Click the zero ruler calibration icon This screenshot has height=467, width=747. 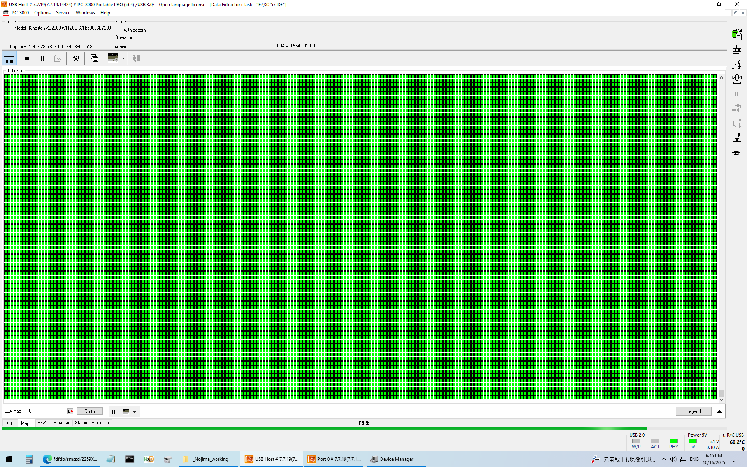coord(736,79)
